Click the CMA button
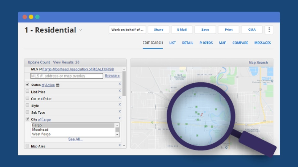The image size is (298, 167). (252, 30)
